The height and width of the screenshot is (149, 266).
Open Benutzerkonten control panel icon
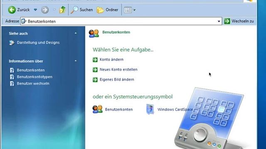pyautogui.click(x=98, y=109)
